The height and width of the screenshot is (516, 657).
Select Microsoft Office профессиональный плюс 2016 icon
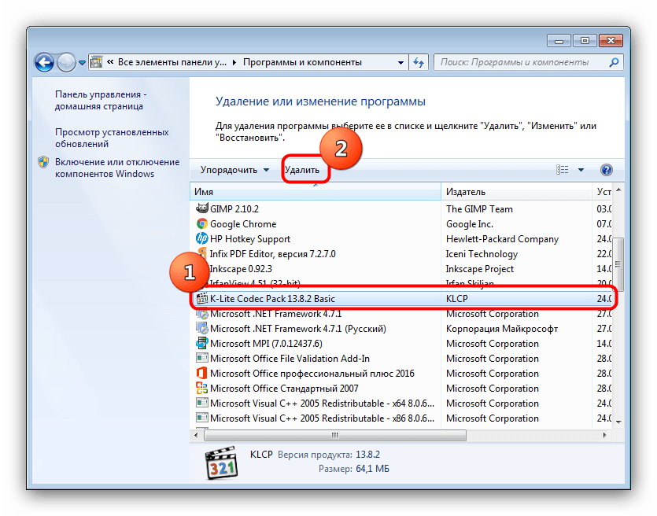pyautogui.click(x=201, y=374)
